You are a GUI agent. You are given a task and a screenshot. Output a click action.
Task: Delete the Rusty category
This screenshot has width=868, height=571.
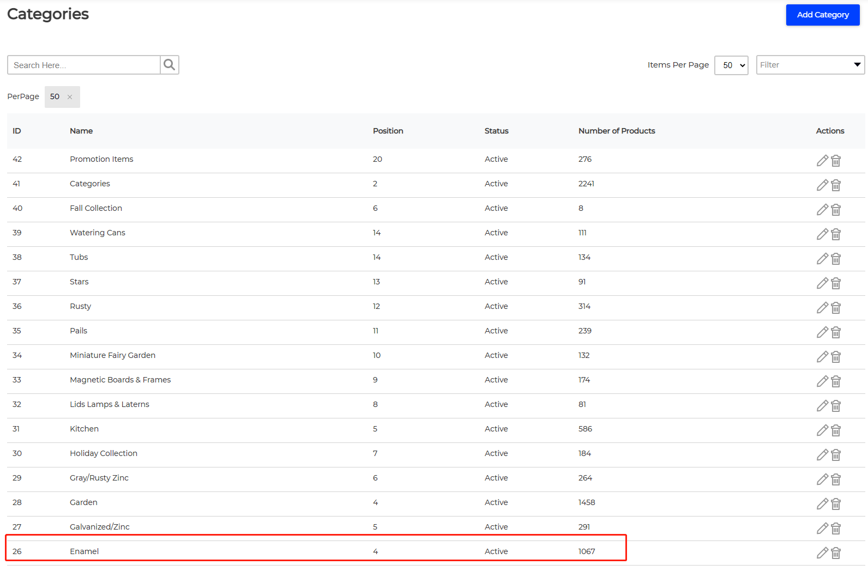(x=836, y=308)
